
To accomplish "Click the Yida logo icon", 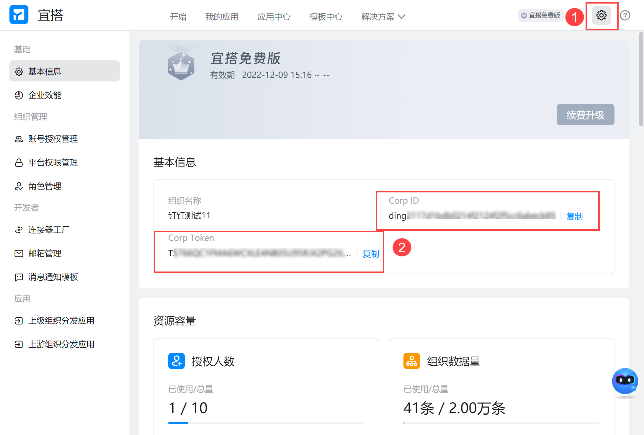I will point(19,15).
